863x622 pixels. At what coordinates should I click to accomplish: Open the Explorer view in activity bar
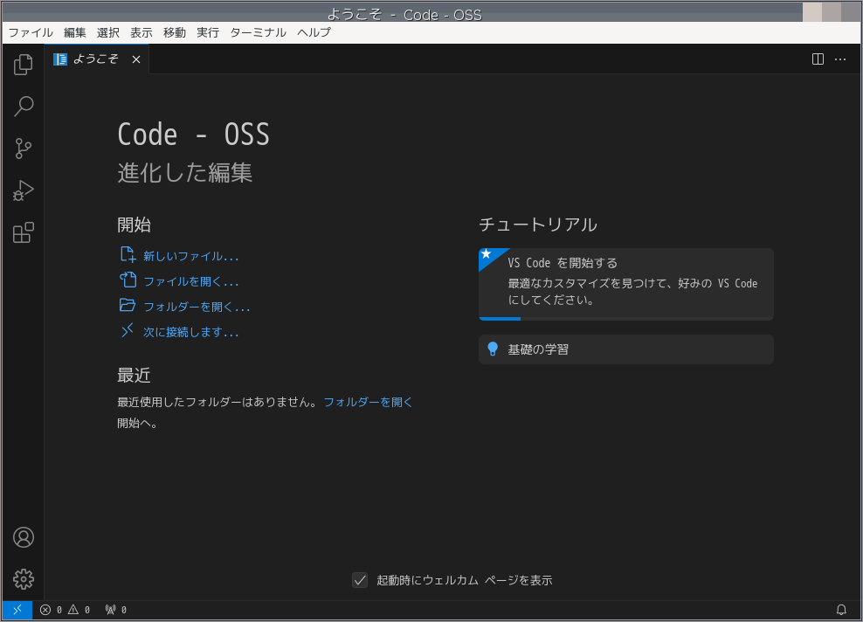(23, 65)
